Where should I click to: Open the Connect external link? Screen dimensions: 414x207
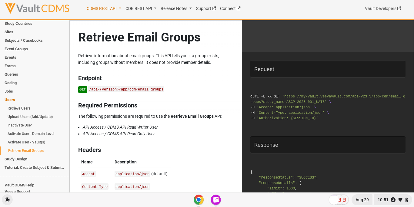click(230, 8)
